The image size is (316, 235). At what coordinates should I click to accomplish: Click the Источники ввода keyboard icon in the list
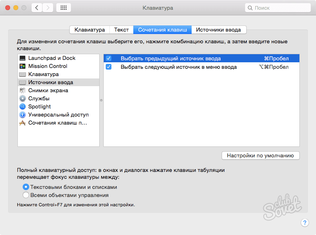pos(22,83)
